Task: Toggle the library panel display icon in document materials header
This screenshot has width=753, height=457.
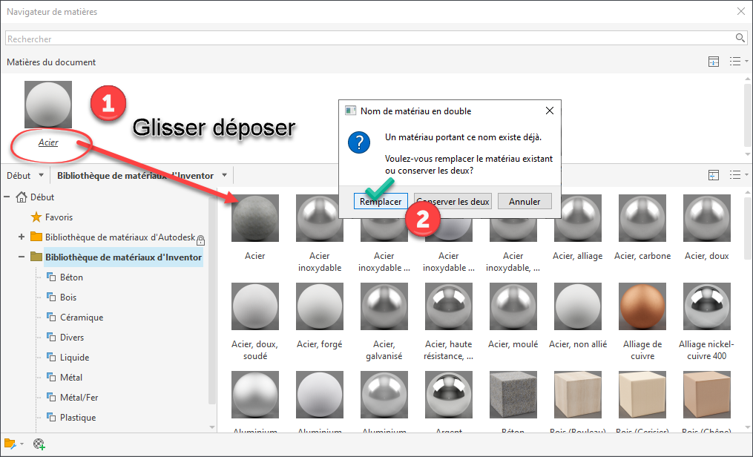Action: [x=714, y=62]
